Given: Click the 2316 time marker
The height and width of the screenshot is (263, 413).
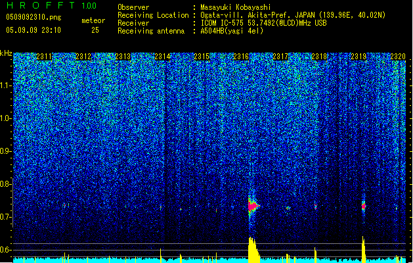Looking at the screenshot, I should [x=241, y=57].
